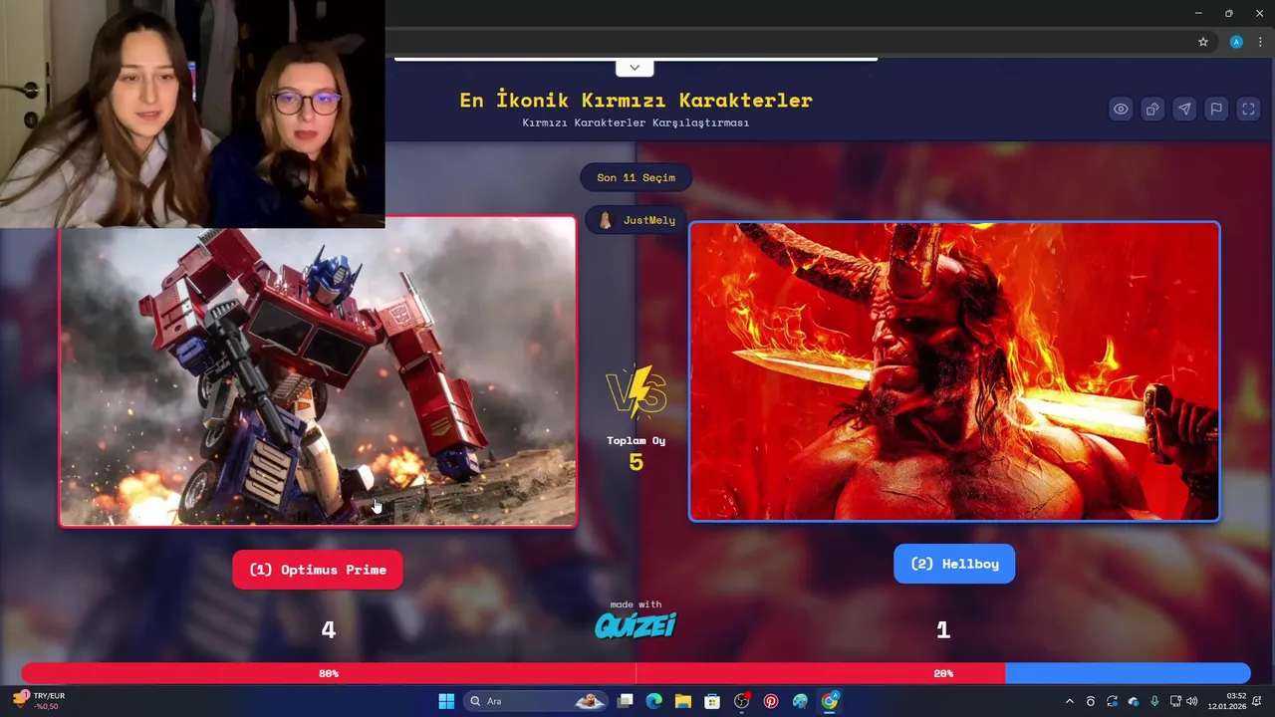Open the clock showing 03:52
This screenshot has height=717, width=1275.
(1227, 701)
